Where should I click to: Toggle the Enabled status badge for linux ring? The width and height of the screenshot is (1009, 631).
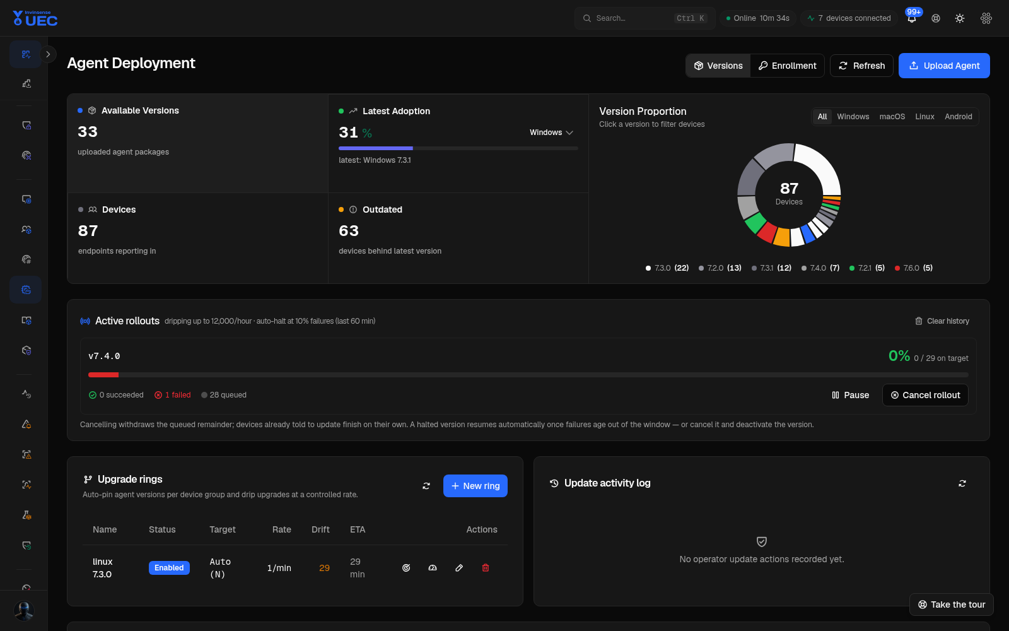click(x=169, y=568)
